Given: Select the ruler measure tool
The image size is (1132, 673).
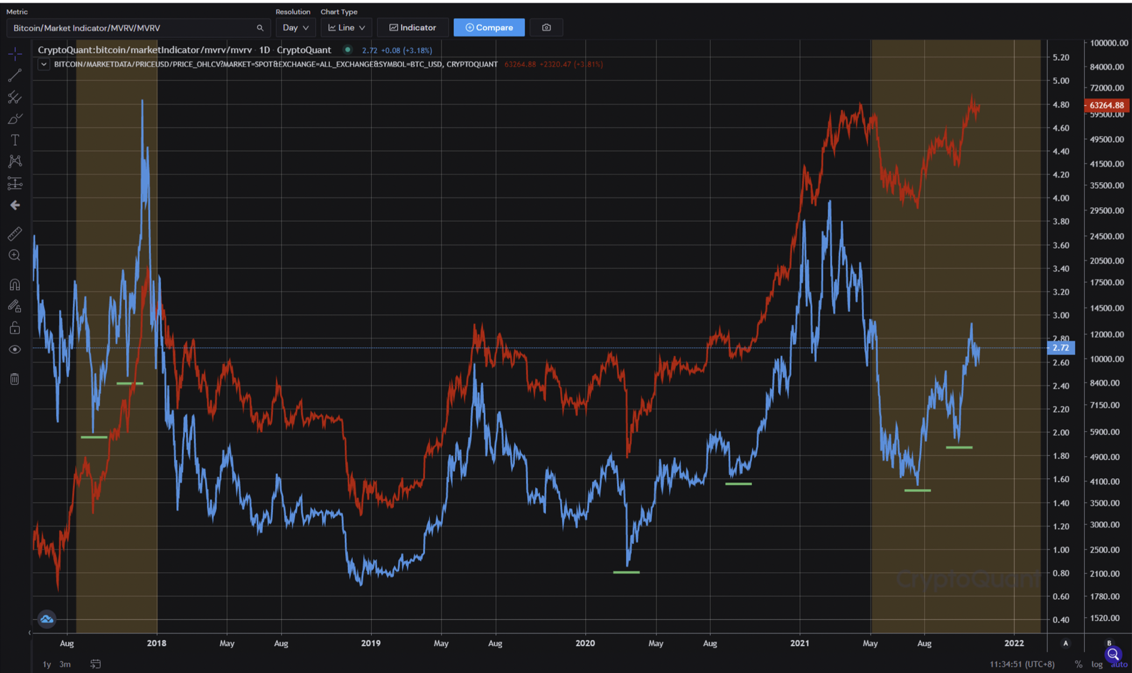Looking at the screenshot, I should point(15,234).
